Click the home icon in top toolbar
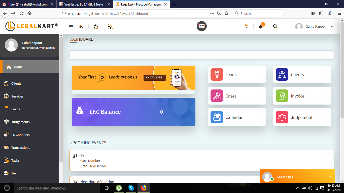344x193 pixels. coord(81,27)
